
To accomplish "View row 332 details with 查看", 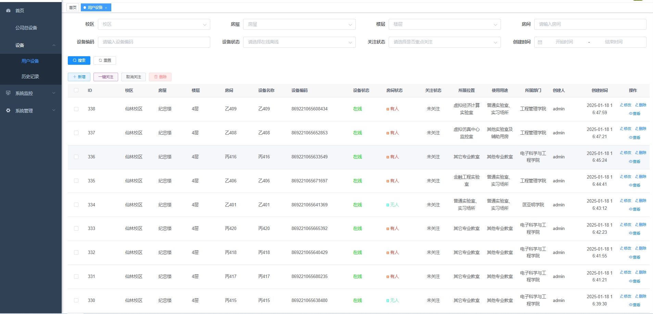I will pos(635,257).
